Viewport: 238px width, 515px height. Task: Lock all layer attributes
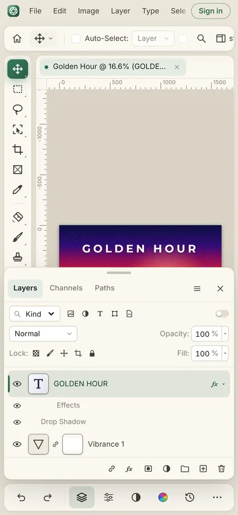[92, 353]
